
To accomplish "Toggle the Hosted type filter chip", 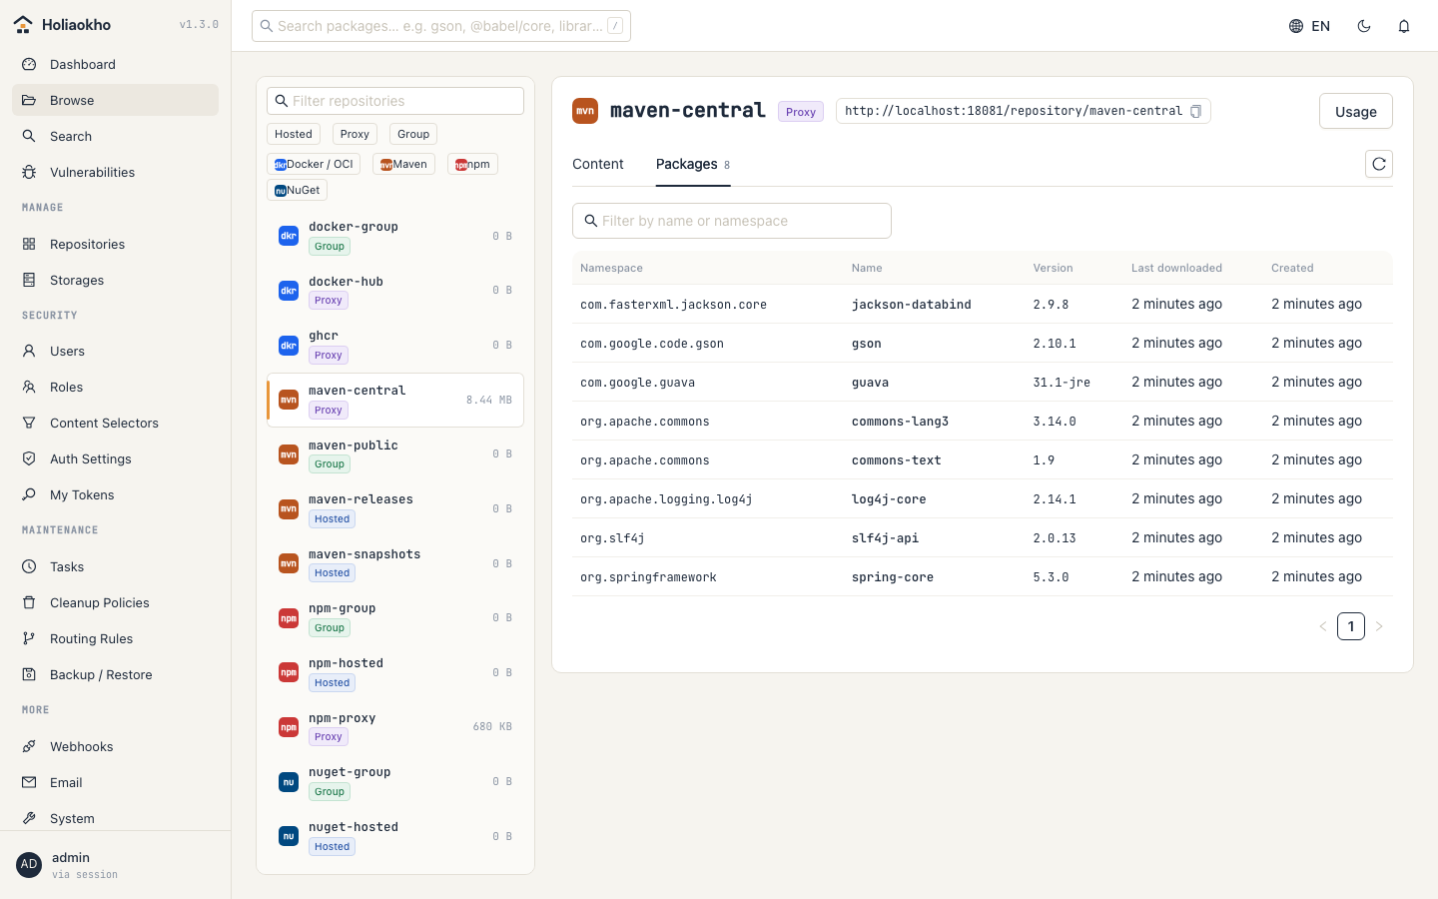I will click(x=294, y=134).
